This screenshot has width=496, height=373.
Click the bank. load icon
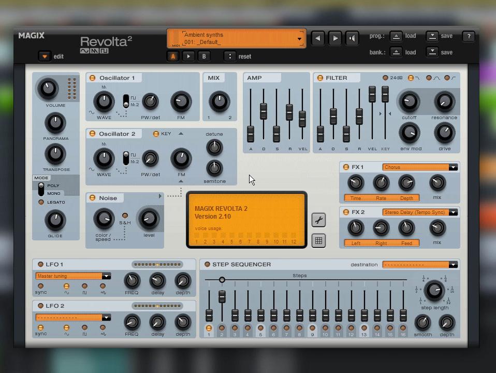[x=396, y=52]
